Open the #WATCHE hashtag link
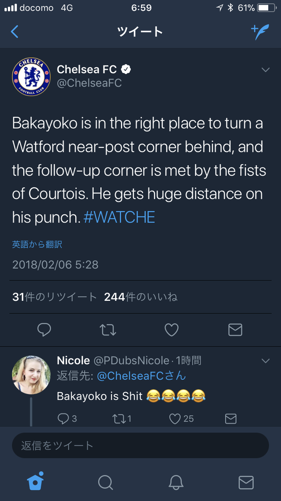This screenshot has height=501, width=281. pos(119,218)
